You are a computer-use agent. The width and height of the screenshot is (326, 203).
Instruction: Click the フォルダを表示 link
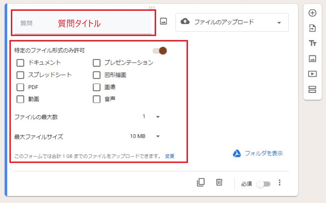click(258, 153)
